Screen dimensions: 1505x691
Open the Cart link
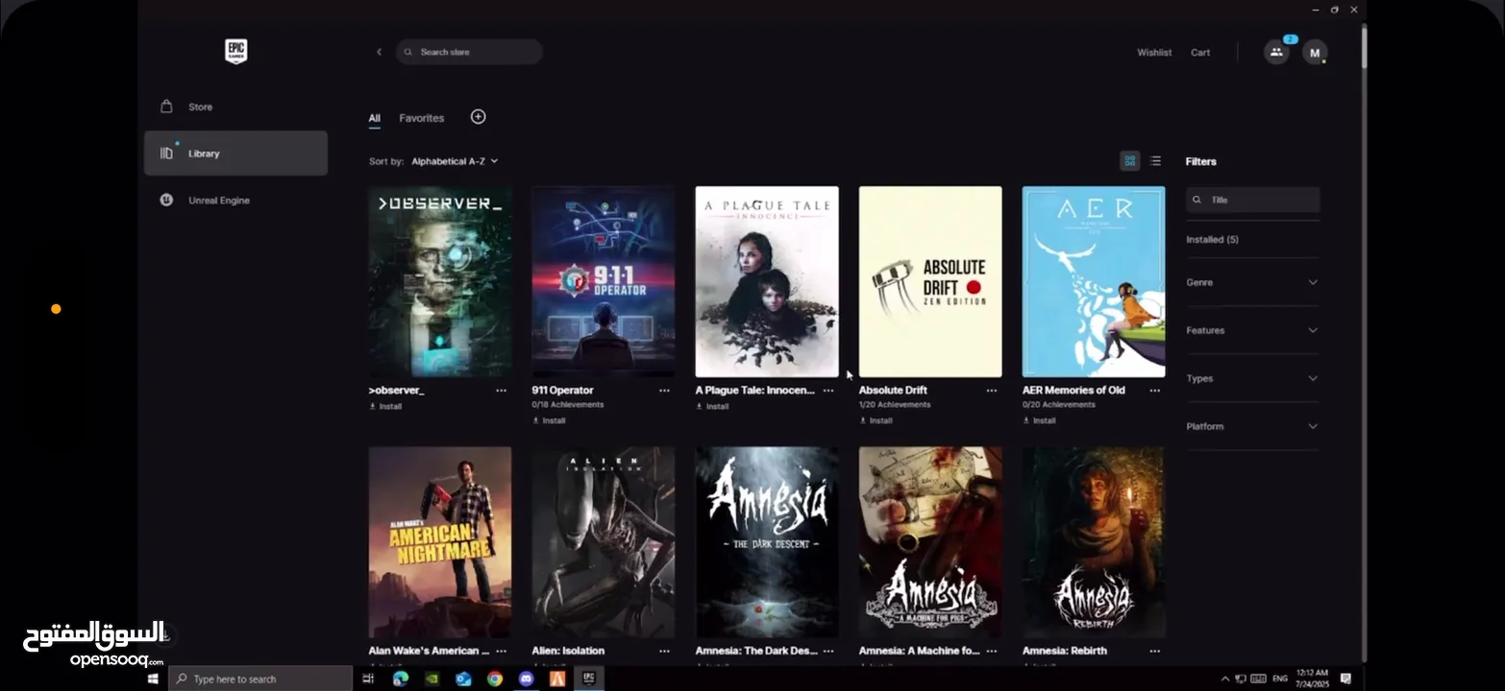click(x=1200, y=53)
